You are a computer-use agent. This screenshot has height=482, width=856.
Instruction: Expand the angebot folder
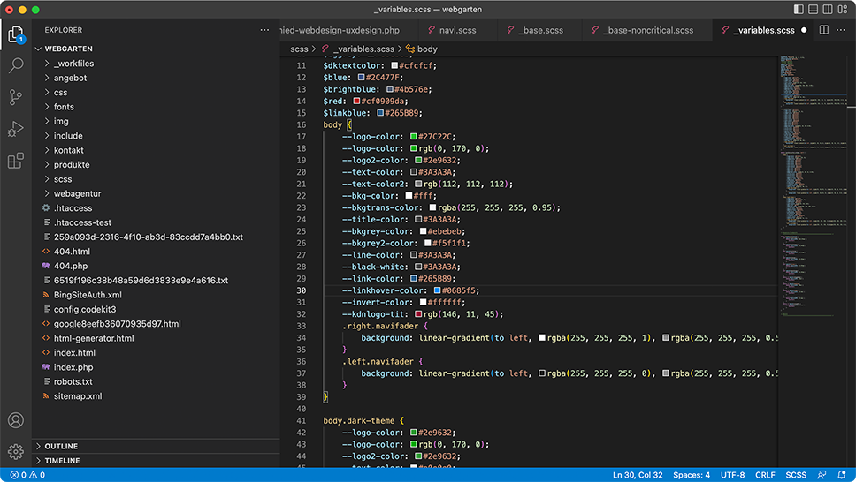(x=156, y=78)
